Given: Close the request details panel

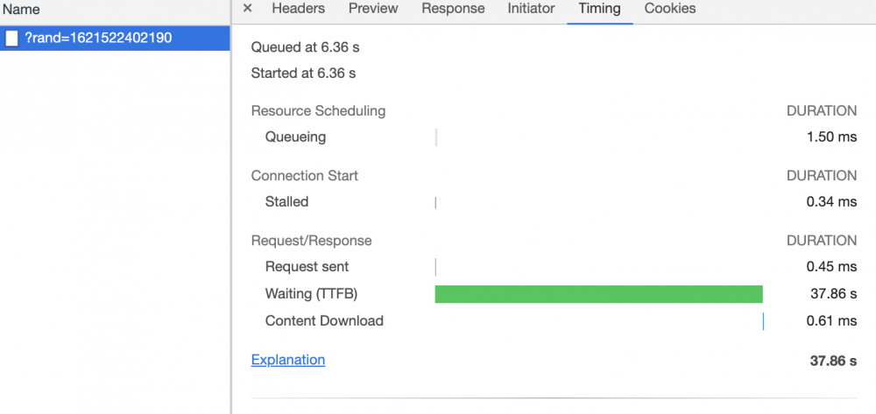Looking at the screenshot, I should [247, 9].
